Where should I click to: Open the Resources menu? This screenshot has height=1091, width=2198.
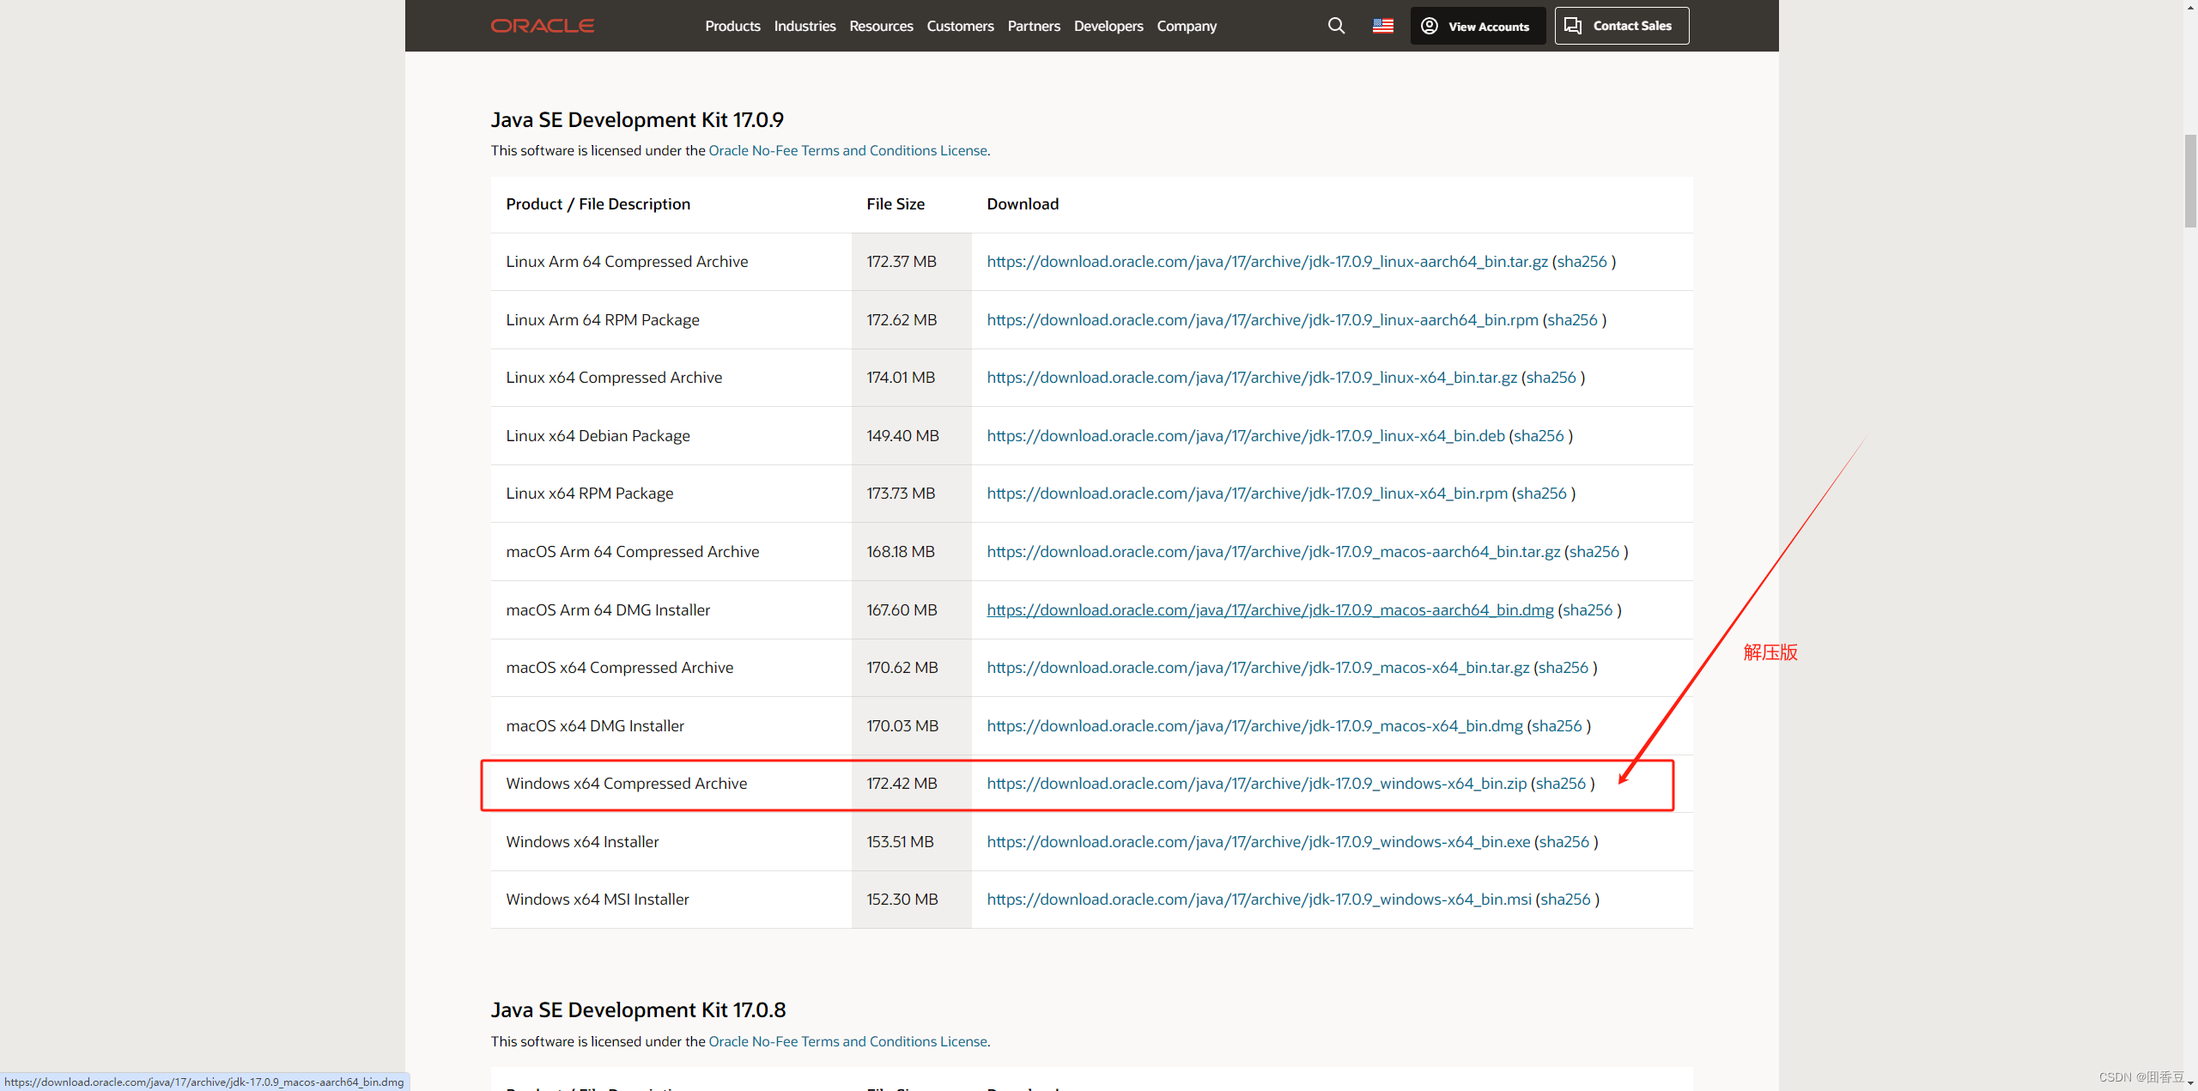click(881, 26)
